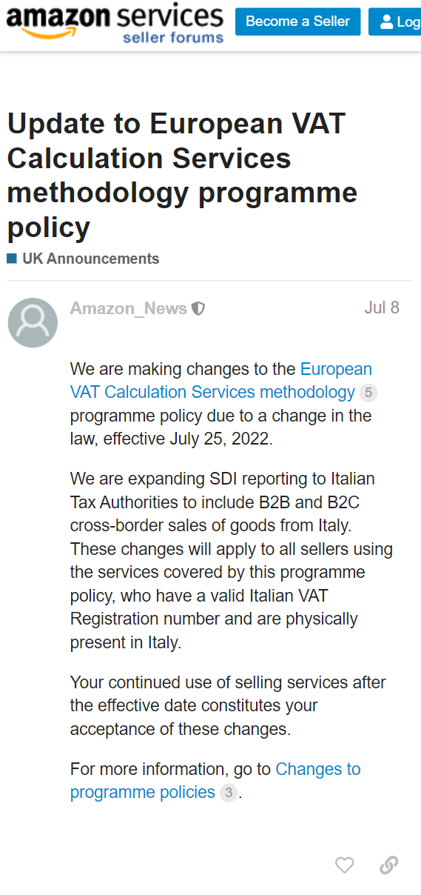The width and height of the screenshot is (421, 895).
Task: Open European VAT Calculation Services methodology link
Action: (221, 381)
